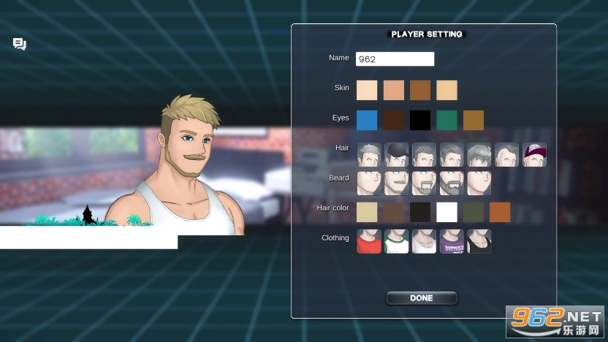
Task: Select the full thick beard option
Action: (452, 183)
